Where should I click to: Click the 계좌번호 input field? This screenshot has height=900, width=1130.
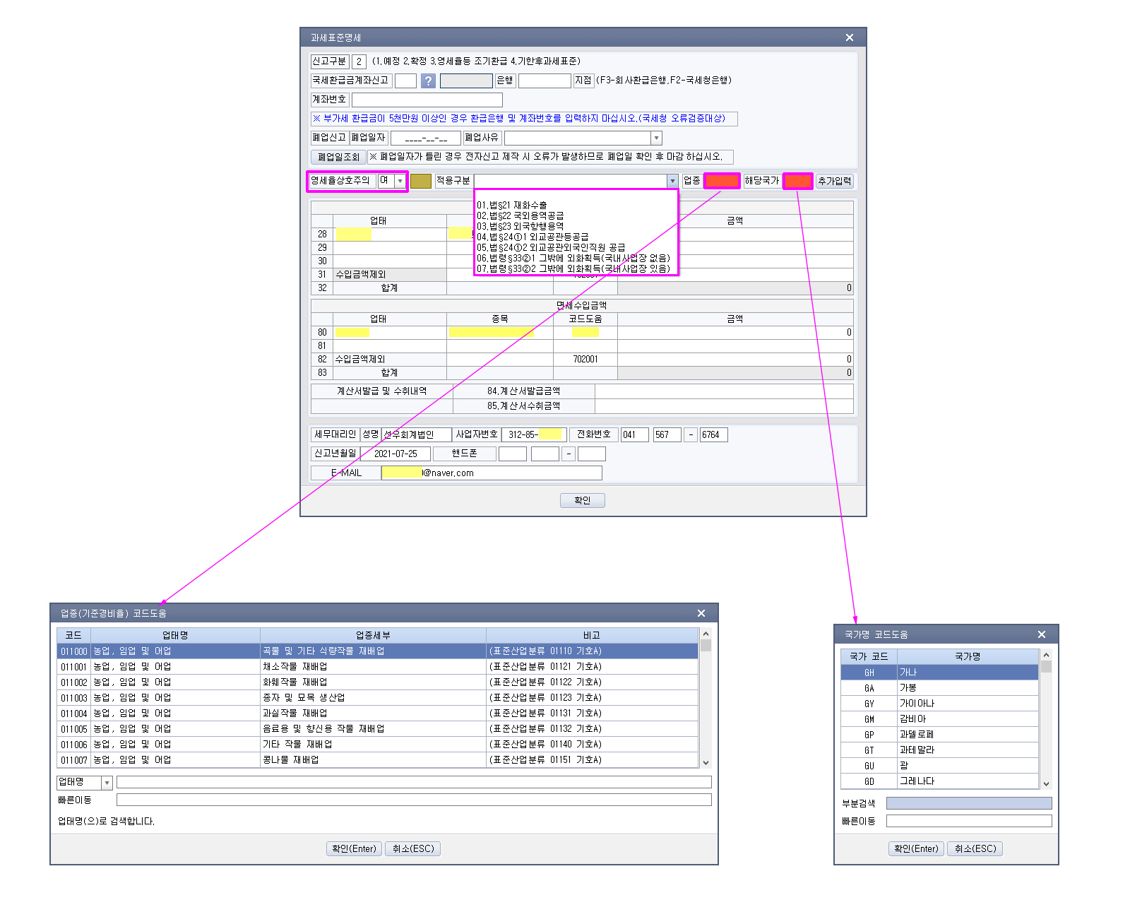click(x=427, y=100)
